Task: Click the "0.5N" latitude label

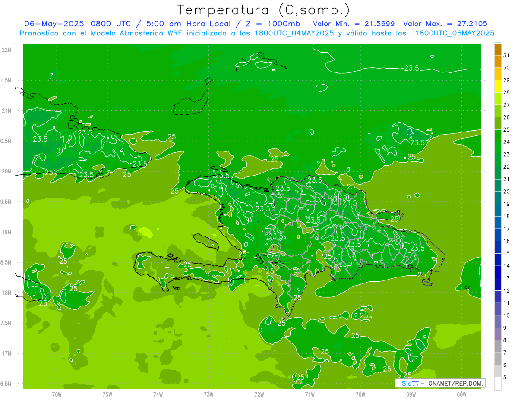Action: tap(6, 141)
